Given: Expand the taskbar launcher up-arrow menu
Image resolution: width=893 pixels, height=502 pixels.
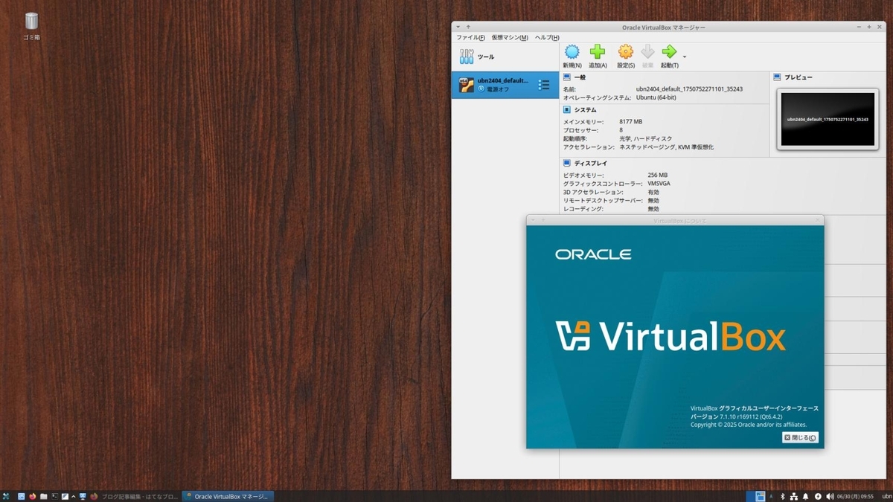Looking at the screenshot, I should [x=74, y=496].
